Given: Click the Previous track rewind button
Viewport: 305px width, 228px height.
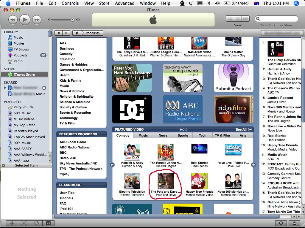Looking at the screenshot, I should pyautogui.click(x=13, y=20).
